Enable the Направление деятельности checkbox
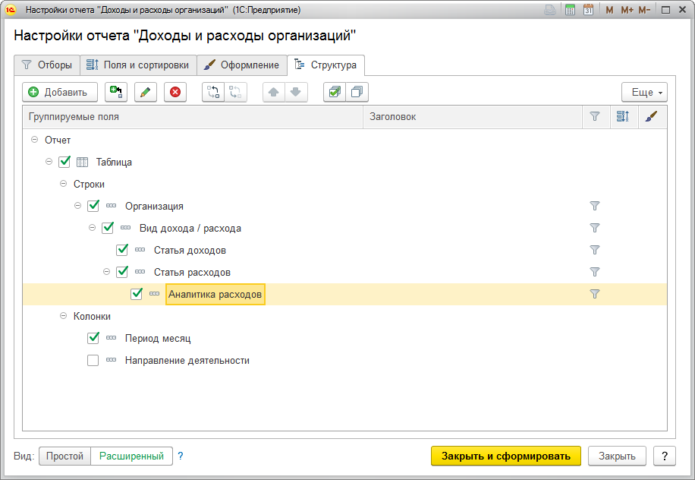695x480 pixels. tap(93, 360)
